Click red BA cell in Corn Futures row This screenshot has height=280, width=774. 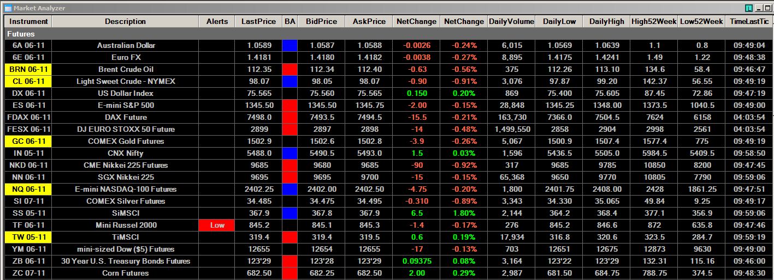click(x=289, y=273)
